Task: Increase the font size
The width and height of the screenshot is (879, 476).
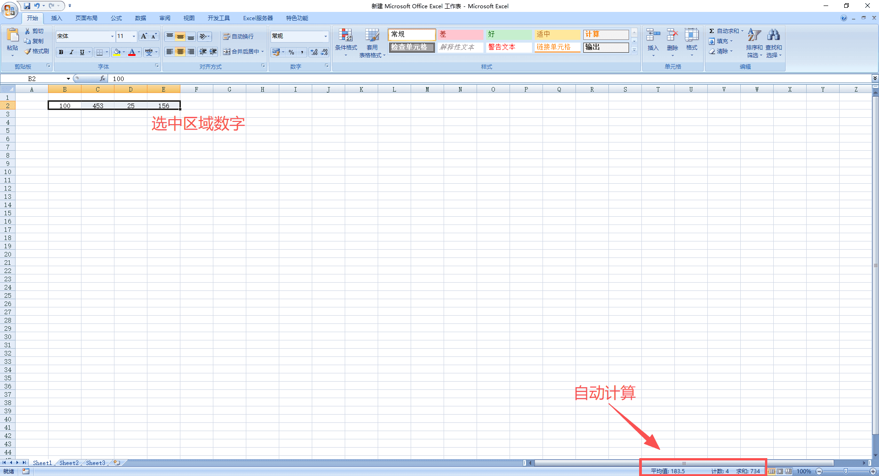Action: [x=144, y=36]
